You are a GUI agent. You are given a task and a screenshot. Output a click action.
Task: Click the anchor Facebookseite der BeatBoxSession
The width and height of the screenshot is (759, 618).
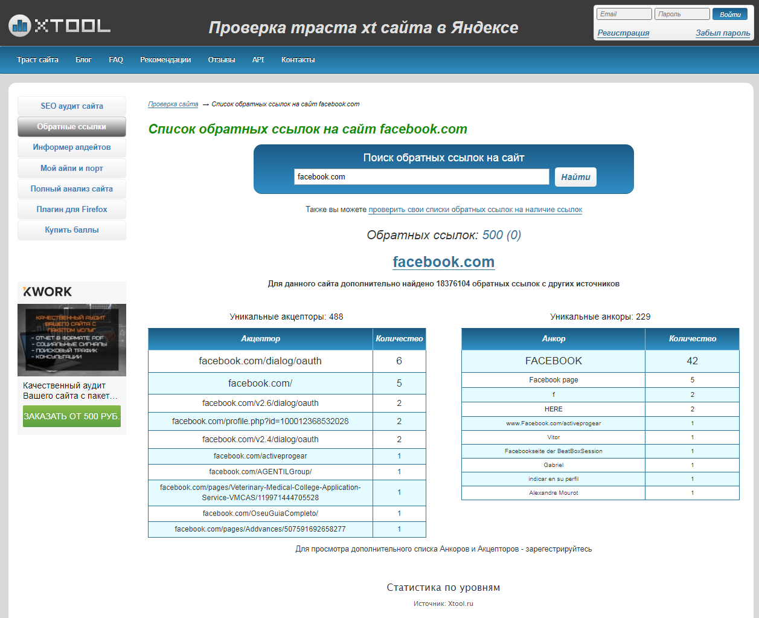(554, 451)
